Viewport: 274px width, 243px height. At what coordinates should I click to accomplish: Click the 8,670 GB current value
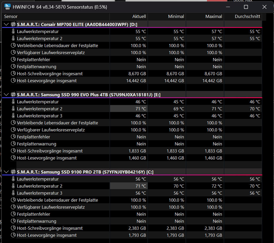137,74
